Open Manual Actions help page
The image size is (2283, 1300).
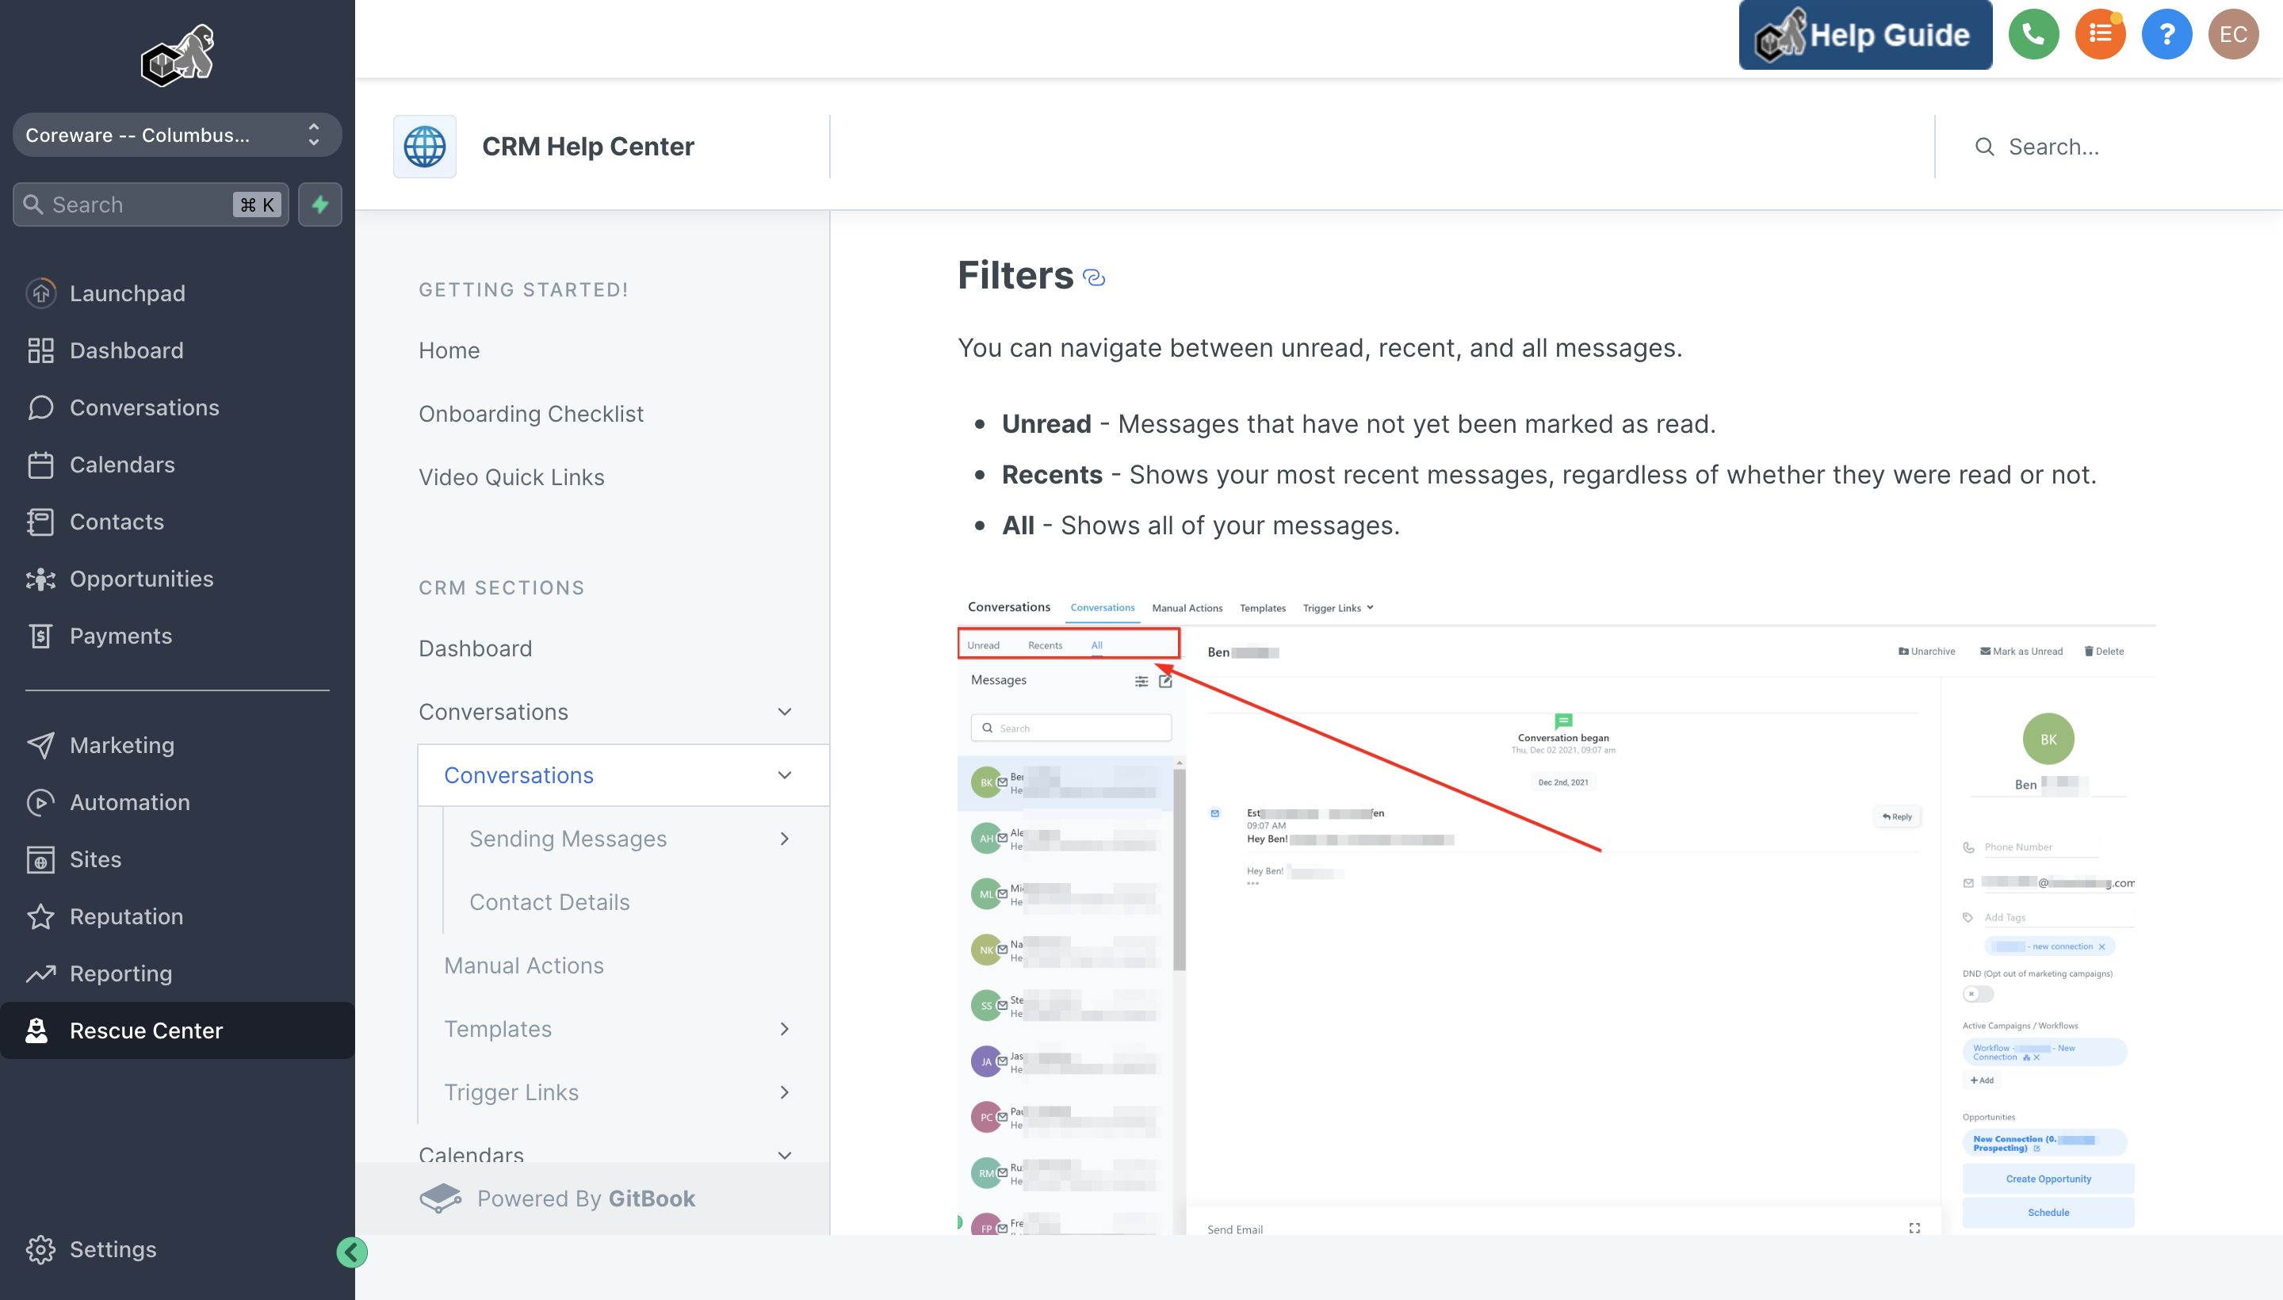[524, 965]
